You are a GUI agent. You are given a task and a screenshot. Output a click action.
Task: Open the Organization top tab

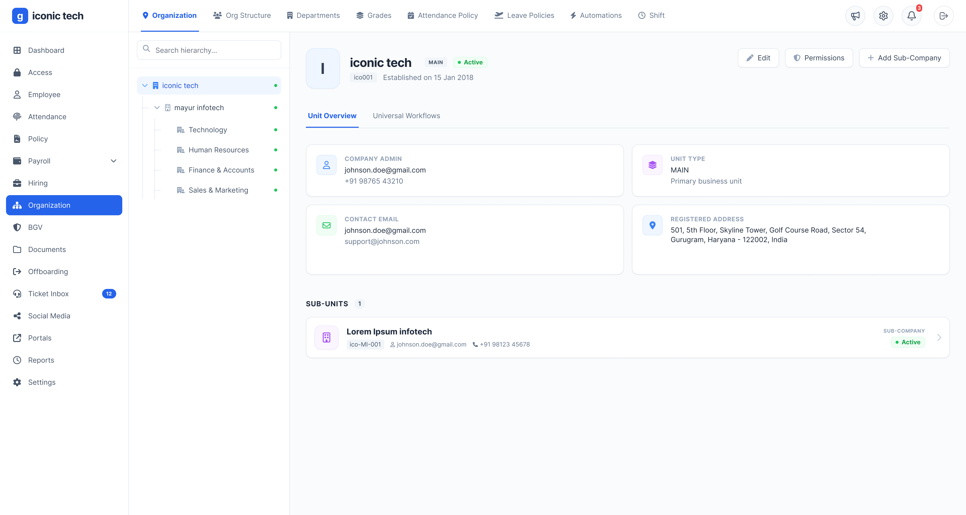pos(170,15)
